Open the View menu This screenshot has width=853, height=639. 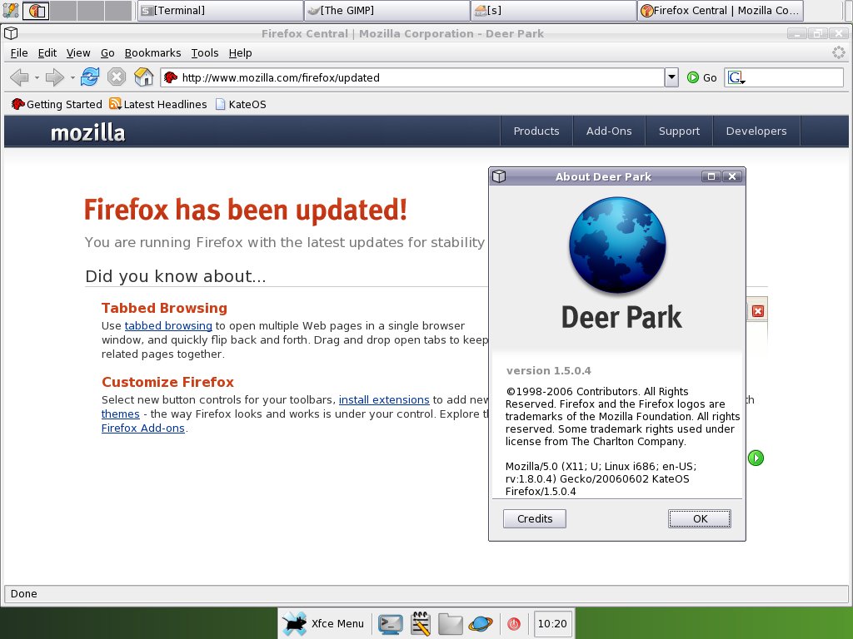pos(78,52)
